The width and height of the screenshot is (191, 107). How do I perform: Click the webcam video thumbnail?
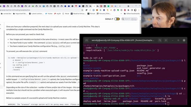coord(166,14)
